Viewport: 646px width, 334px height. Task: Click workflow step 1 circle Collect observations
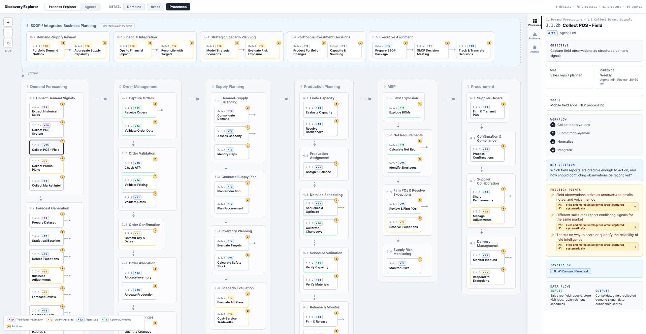553,125
